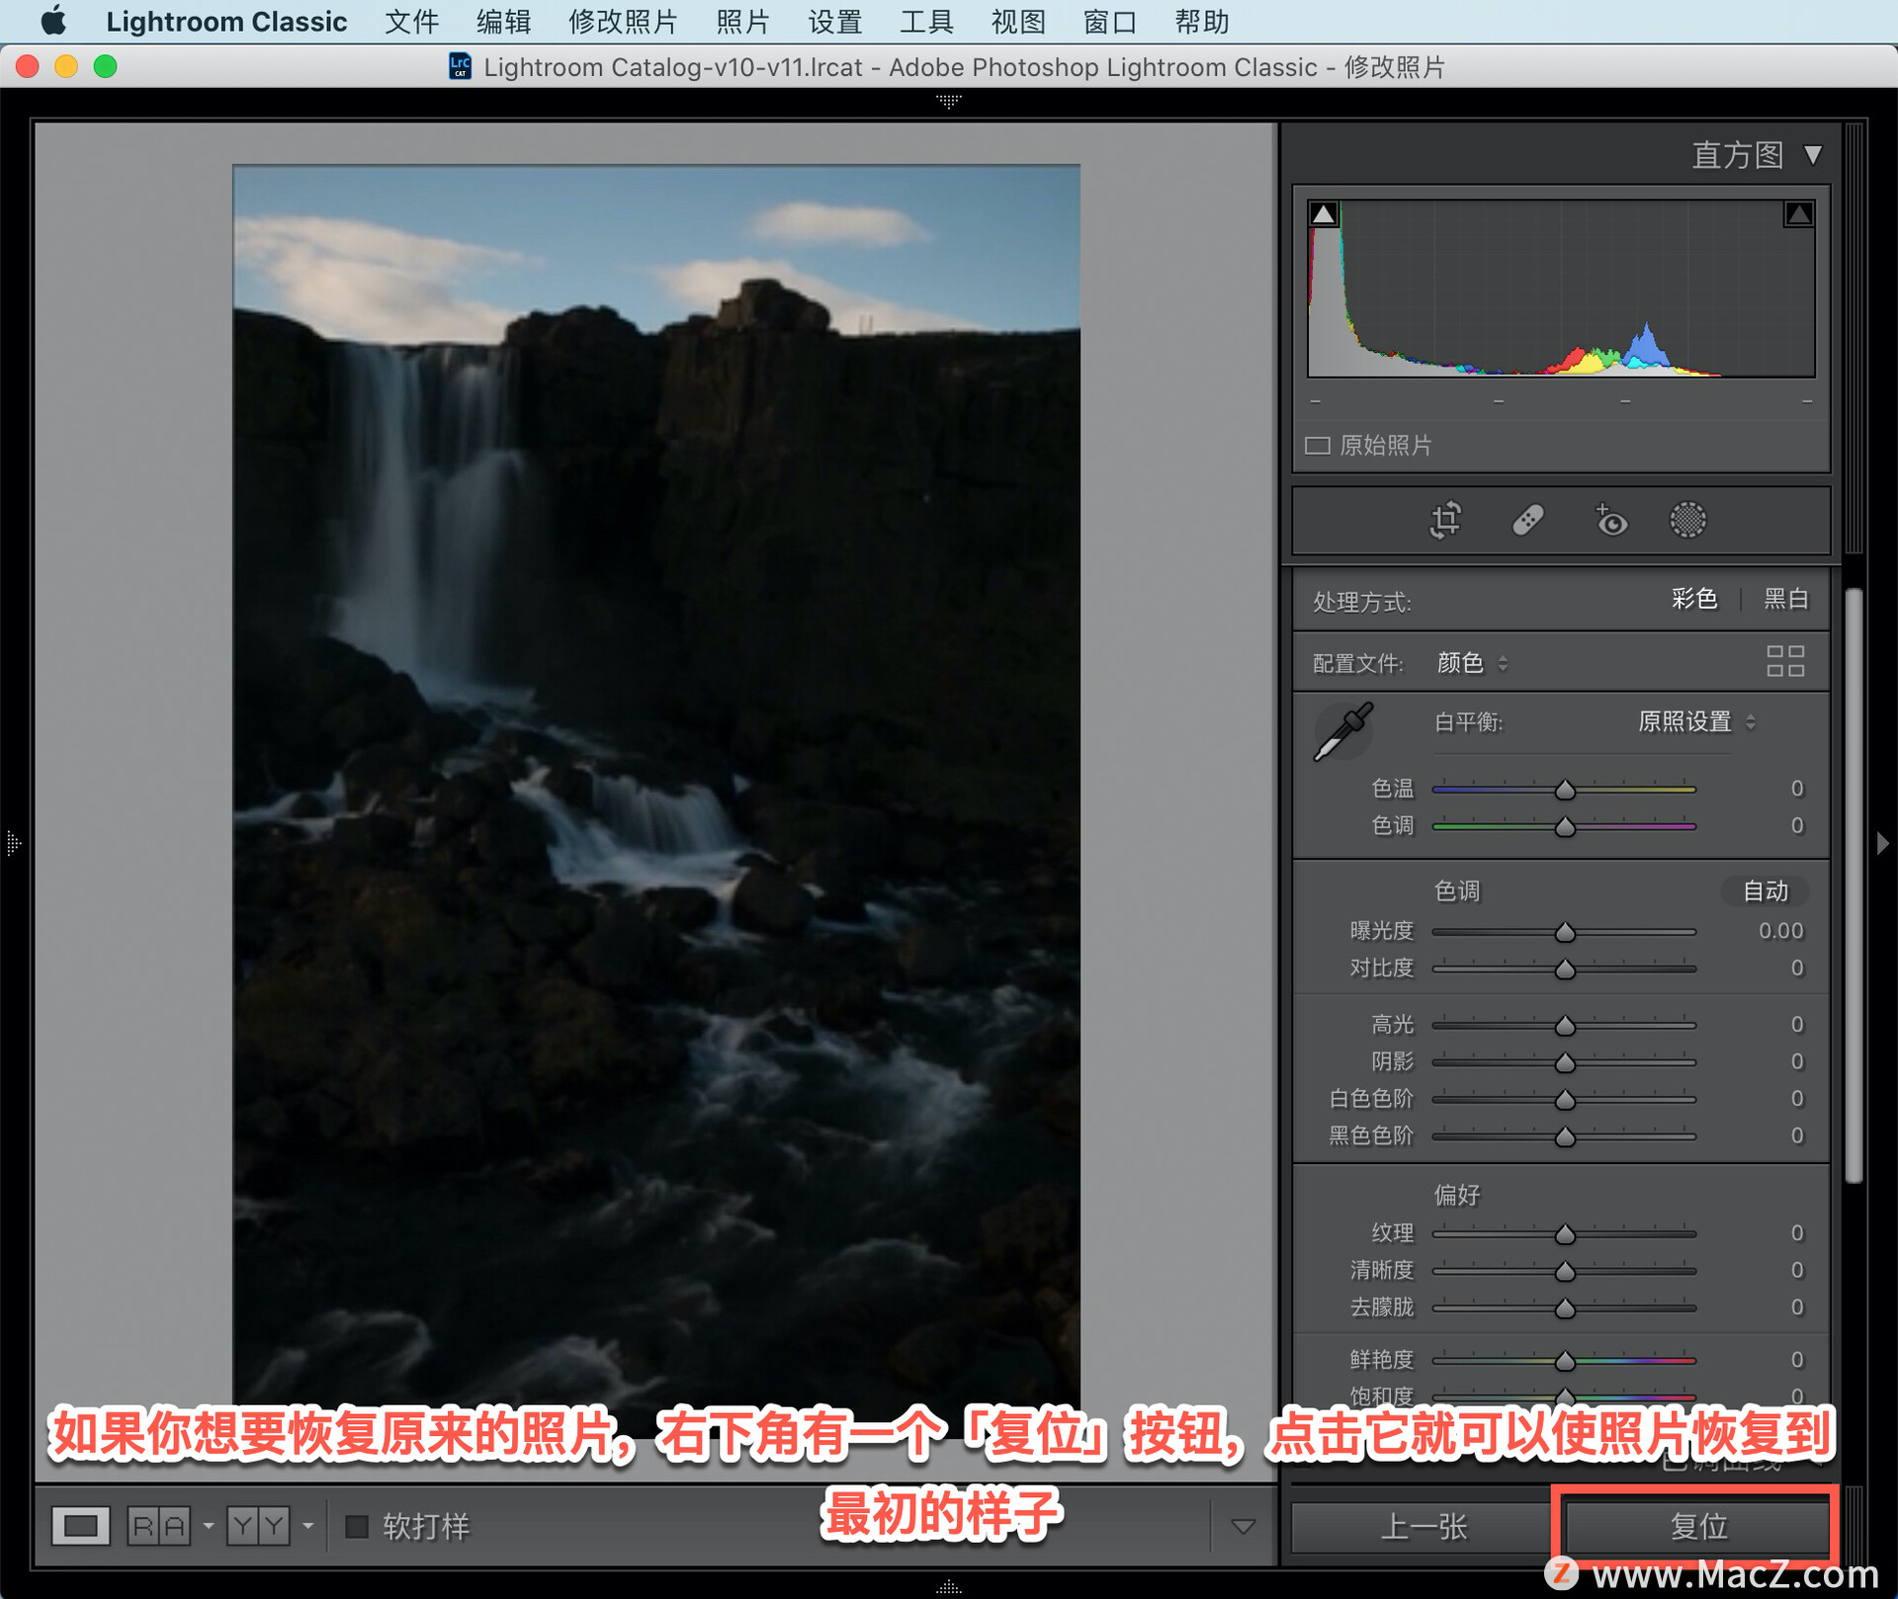This screenshot has width=1898, height=1599.
Task: Open the profile browser grid icon
Action: point(1785,661)
